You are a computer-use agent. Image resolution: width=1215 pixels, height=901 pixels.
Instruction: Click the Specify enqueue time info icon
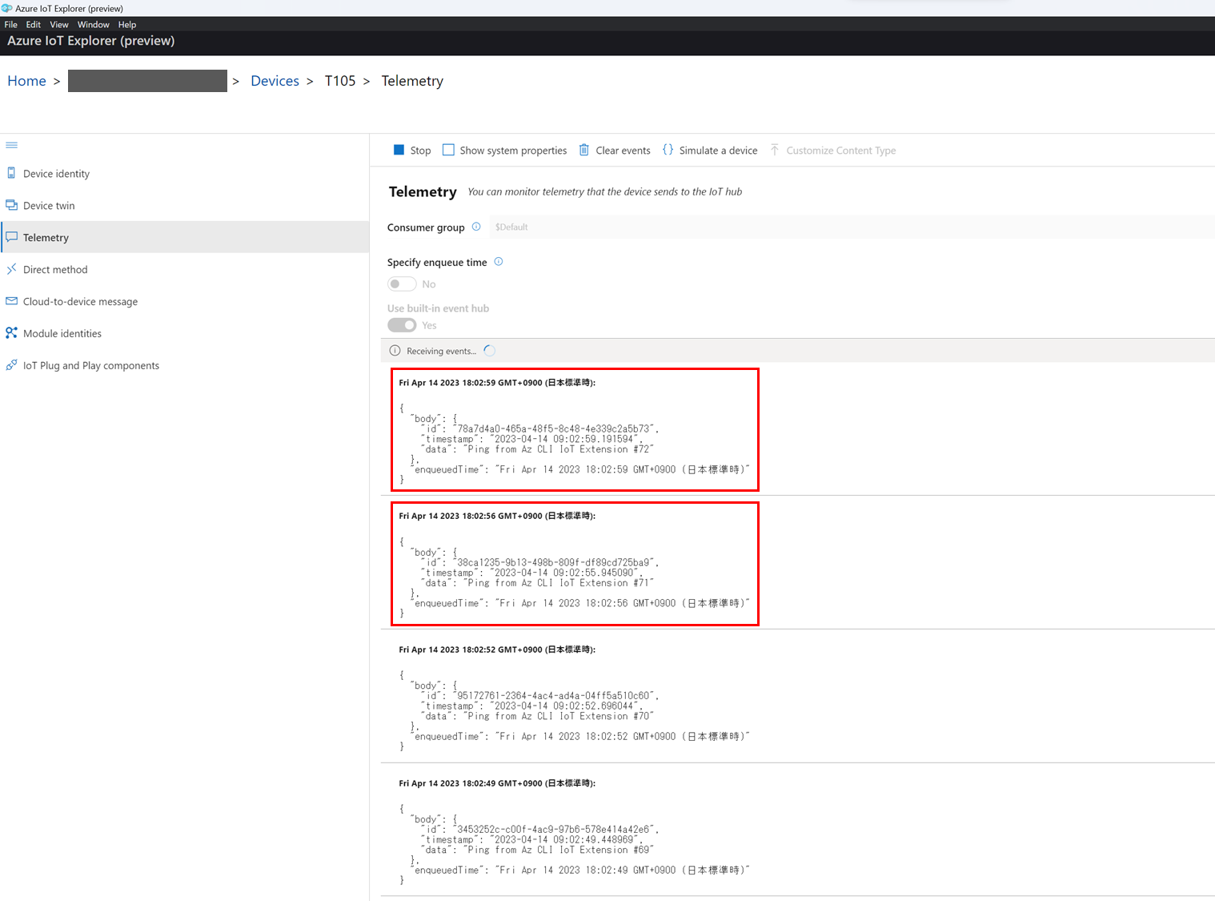(499, 262)
